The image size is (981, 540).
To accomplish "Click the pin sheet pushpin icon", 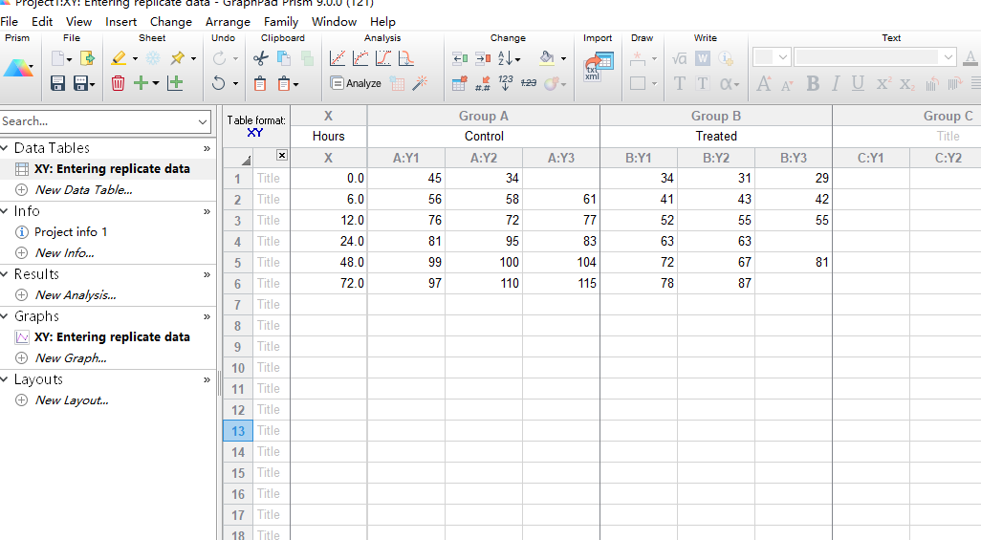I will coord(178,58).
